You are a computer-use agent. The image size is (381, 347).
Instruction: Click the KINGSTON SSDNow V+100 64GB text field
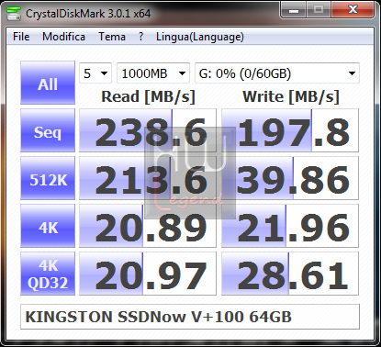[190, 317]
